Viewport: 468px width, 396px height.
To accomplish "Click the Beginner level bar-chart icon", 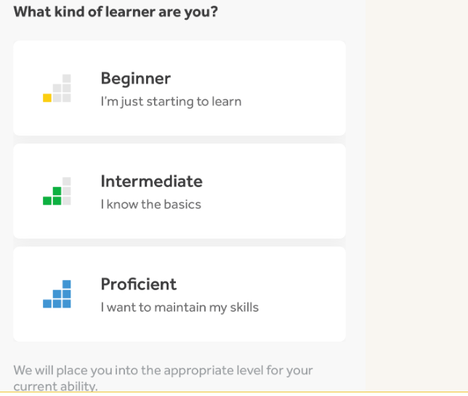I will [x=57, y=88].
